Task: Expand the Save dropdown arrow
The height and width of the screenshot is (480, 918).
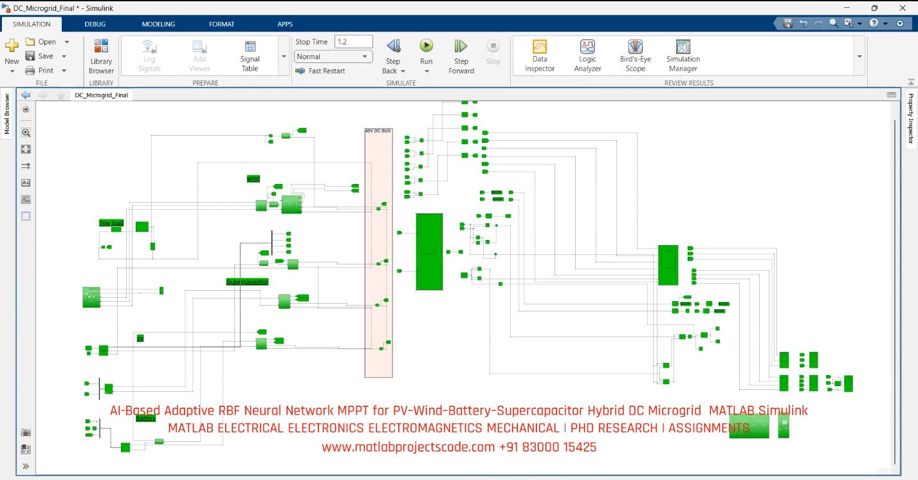Action: tap(64, 56)
